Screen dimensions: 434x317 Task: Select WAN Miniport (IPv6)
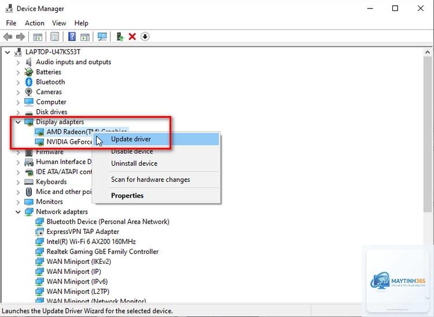77,281
